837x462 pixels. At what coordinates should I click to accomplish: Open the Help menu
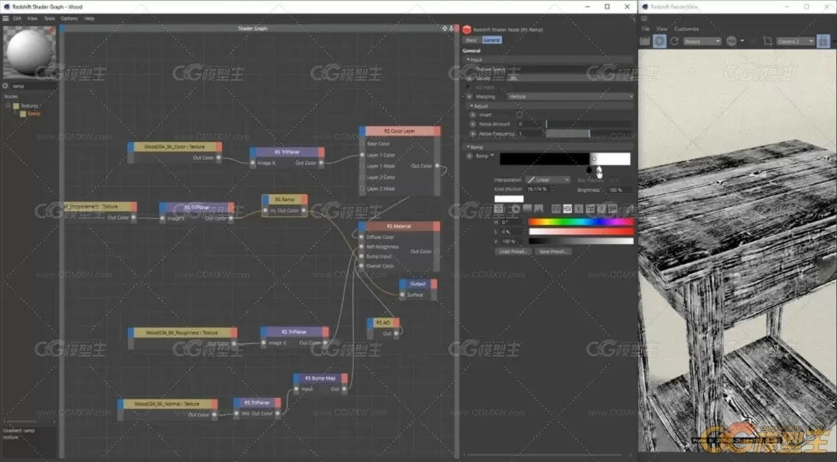[89, 18]
